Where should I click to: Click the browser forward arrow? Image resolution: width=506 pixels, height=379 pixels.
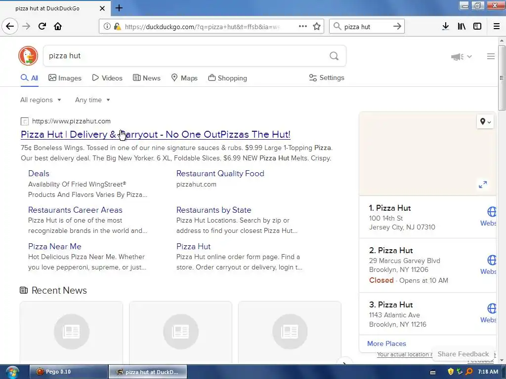point(26,26)
